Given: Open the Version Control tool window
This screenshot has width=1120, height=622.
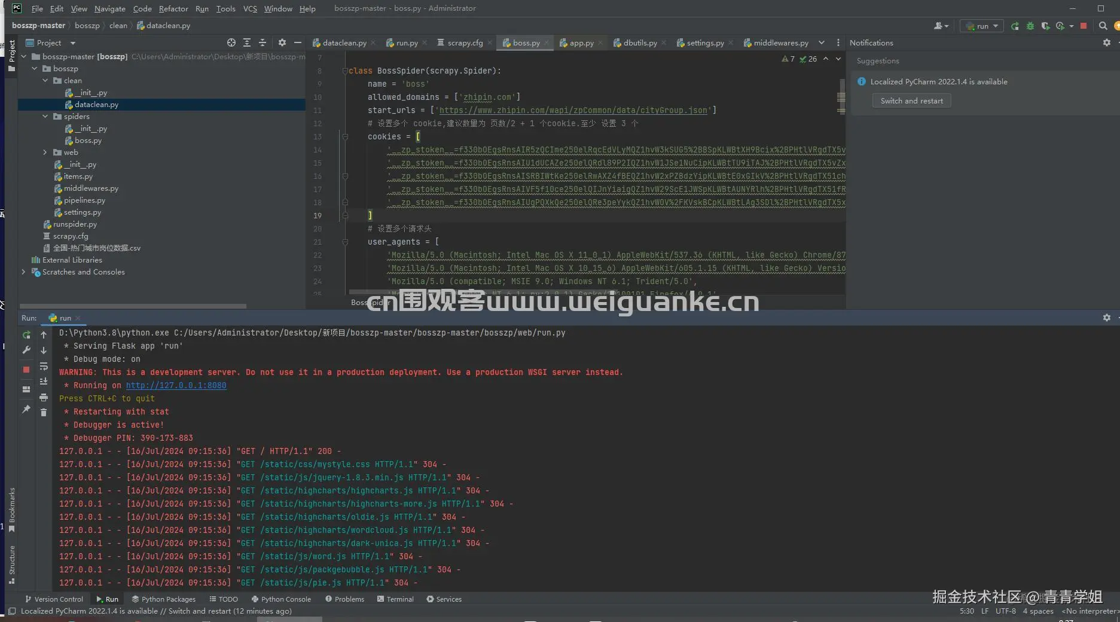Looking at the screenshot, I should tap(54, 599).
